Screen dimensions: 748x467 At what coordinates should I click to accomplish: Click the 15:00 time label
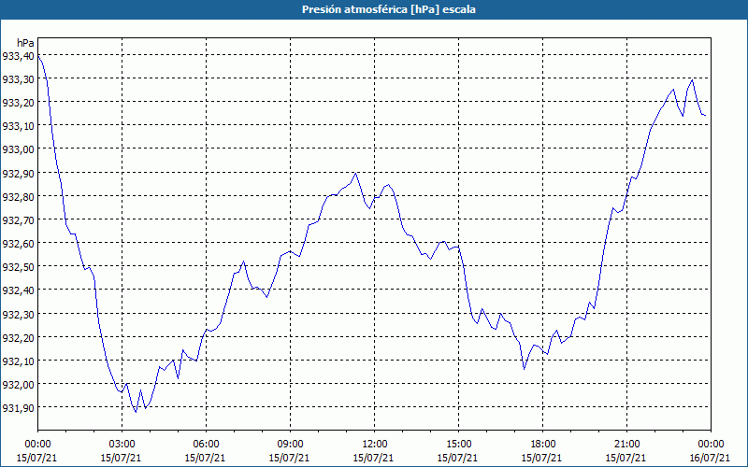pyautogui.click(x=458, y=445)
